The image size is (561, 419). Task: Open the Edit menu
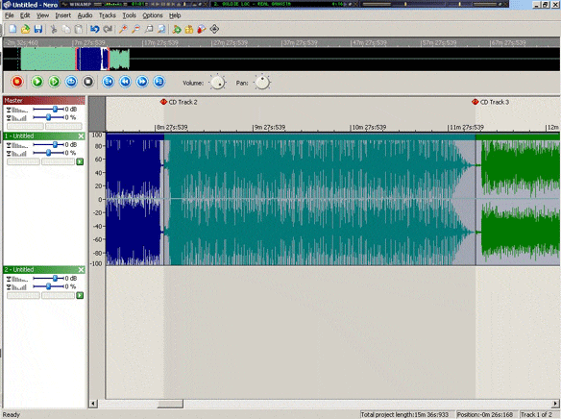point(25,15)
